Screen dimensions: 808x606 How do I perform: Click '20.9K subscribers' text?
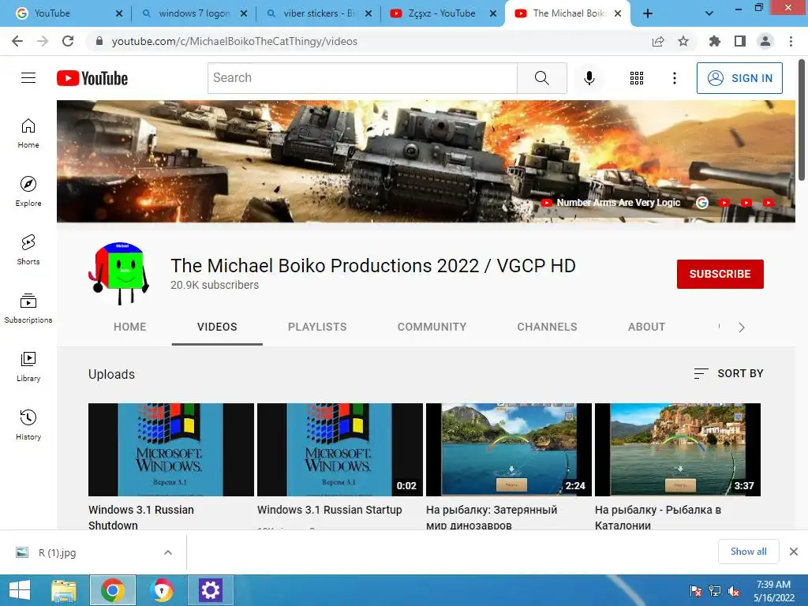[x=215, y=285]
